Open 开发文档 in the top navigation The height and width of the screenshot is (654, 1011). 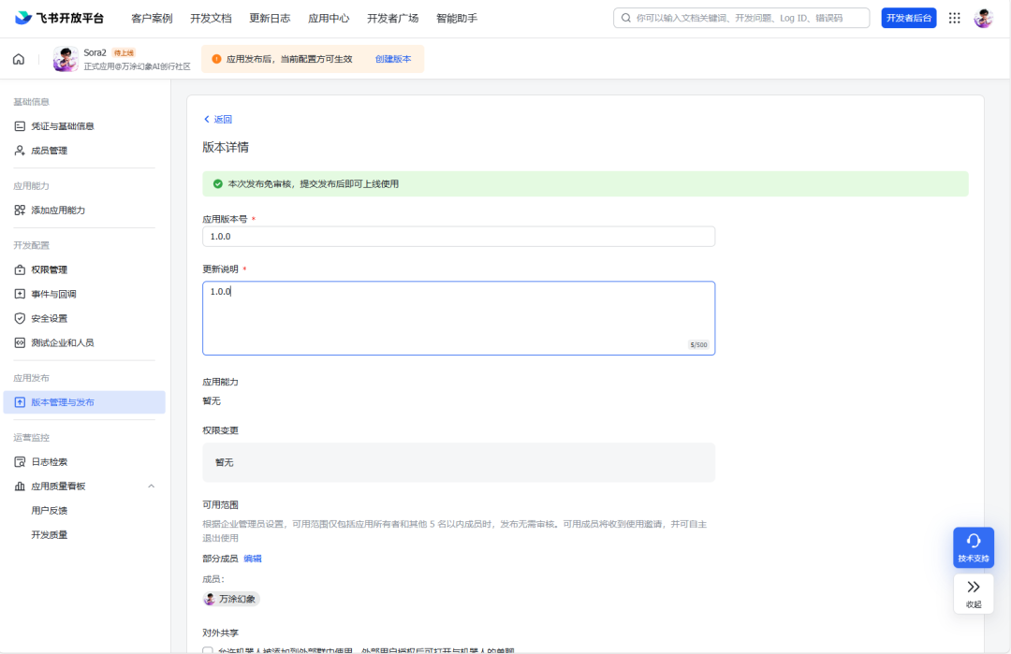(x=211, y=18)
